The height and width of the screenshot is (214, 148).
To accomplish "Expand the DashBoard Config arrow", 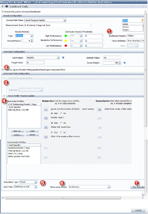I will click(x=2, y=6).
